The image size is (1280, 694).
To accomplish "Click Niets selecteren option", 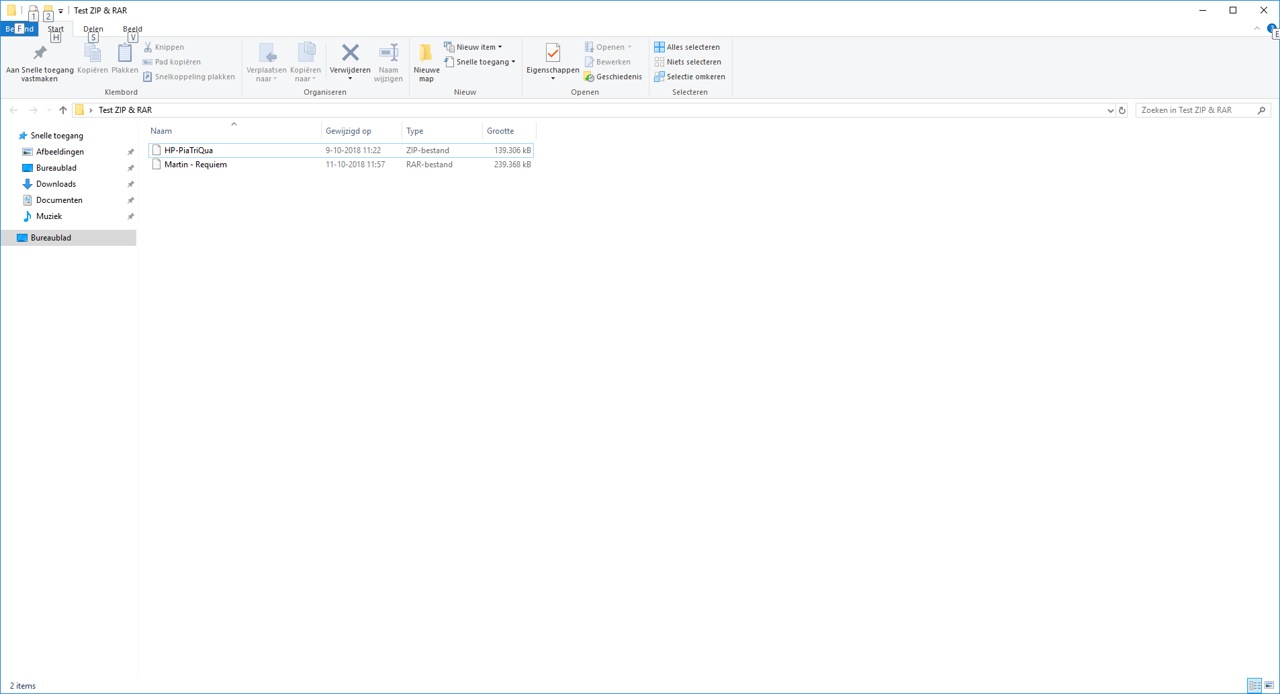I will tap(688, 62).
